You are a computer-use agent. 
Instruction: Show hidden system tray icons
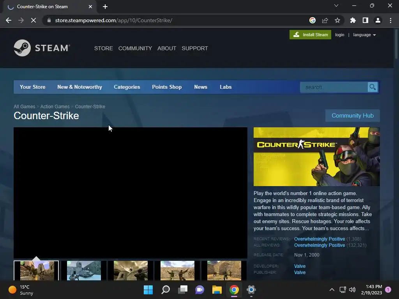[x=332, y=290]
